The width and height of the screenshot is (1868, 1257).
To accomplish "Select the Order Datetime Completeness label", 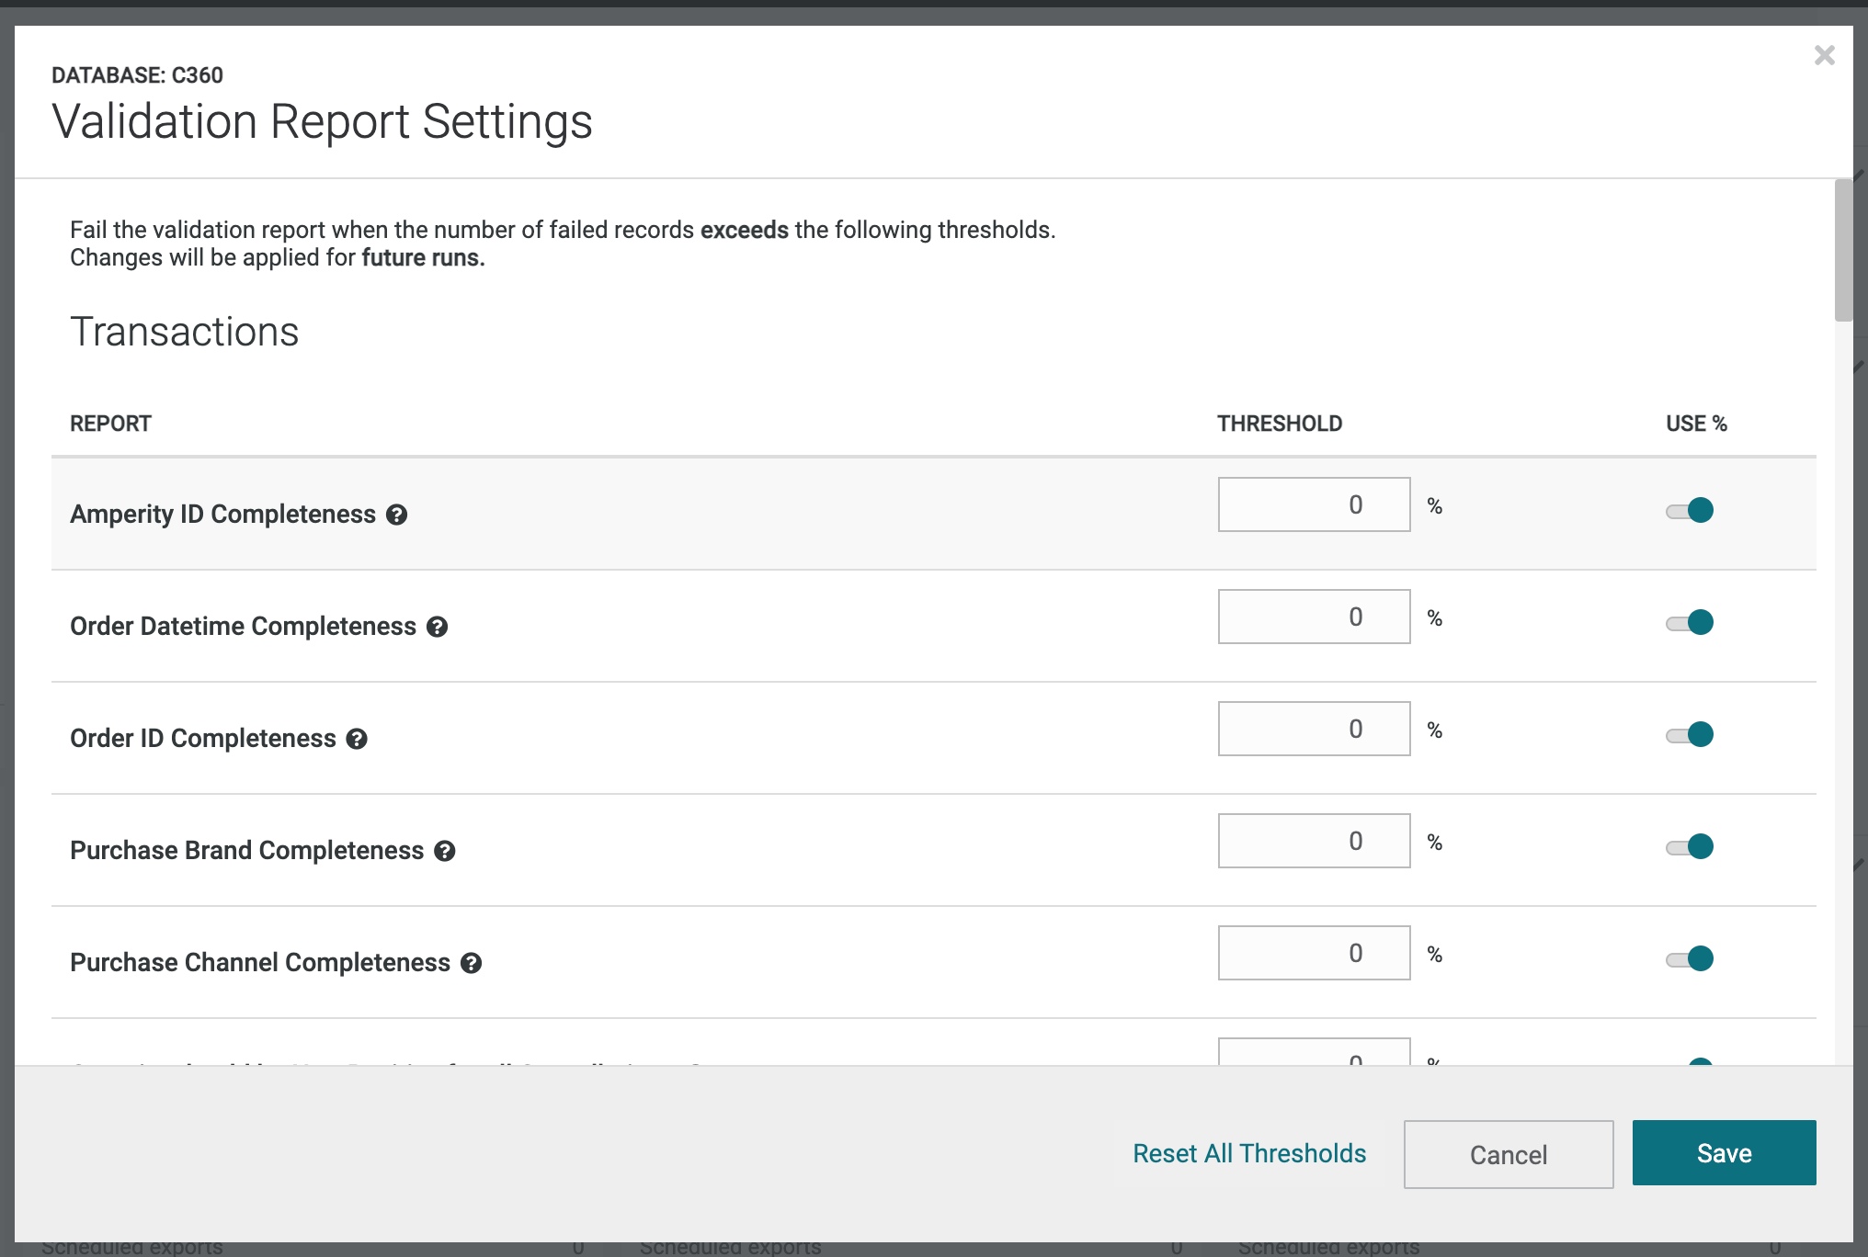I will (x=244, y=627).
